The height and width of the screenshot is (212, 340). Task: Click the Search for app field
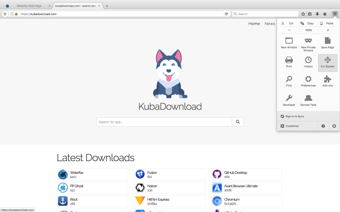pyautogui.click(x=164, y=122)
